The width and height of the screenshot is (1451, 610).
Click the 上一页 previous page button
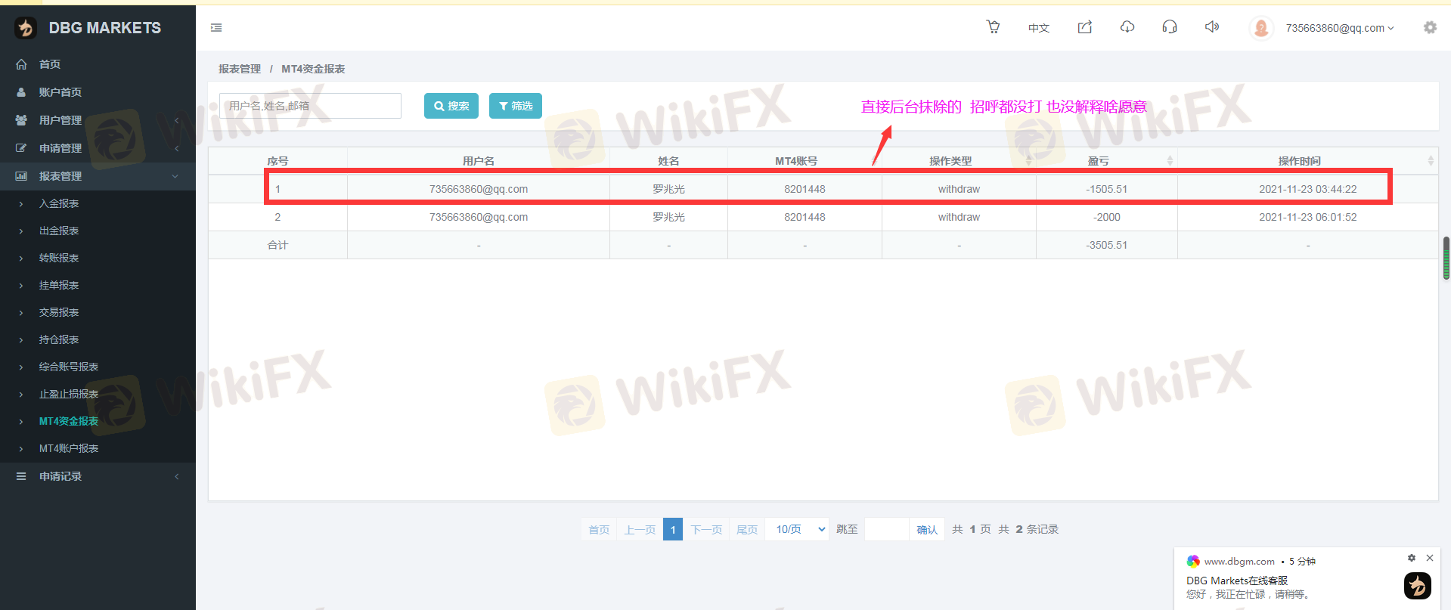(640, 529)
